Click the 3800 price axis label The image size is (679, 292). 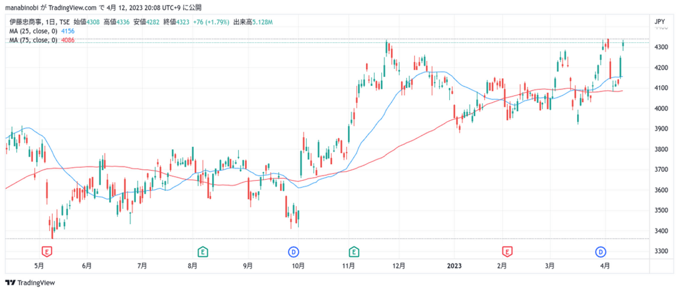661,150
